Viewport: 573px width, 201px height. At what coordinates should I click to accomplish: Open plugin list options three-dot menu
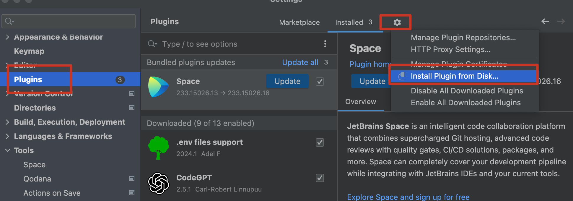[325, 44]
